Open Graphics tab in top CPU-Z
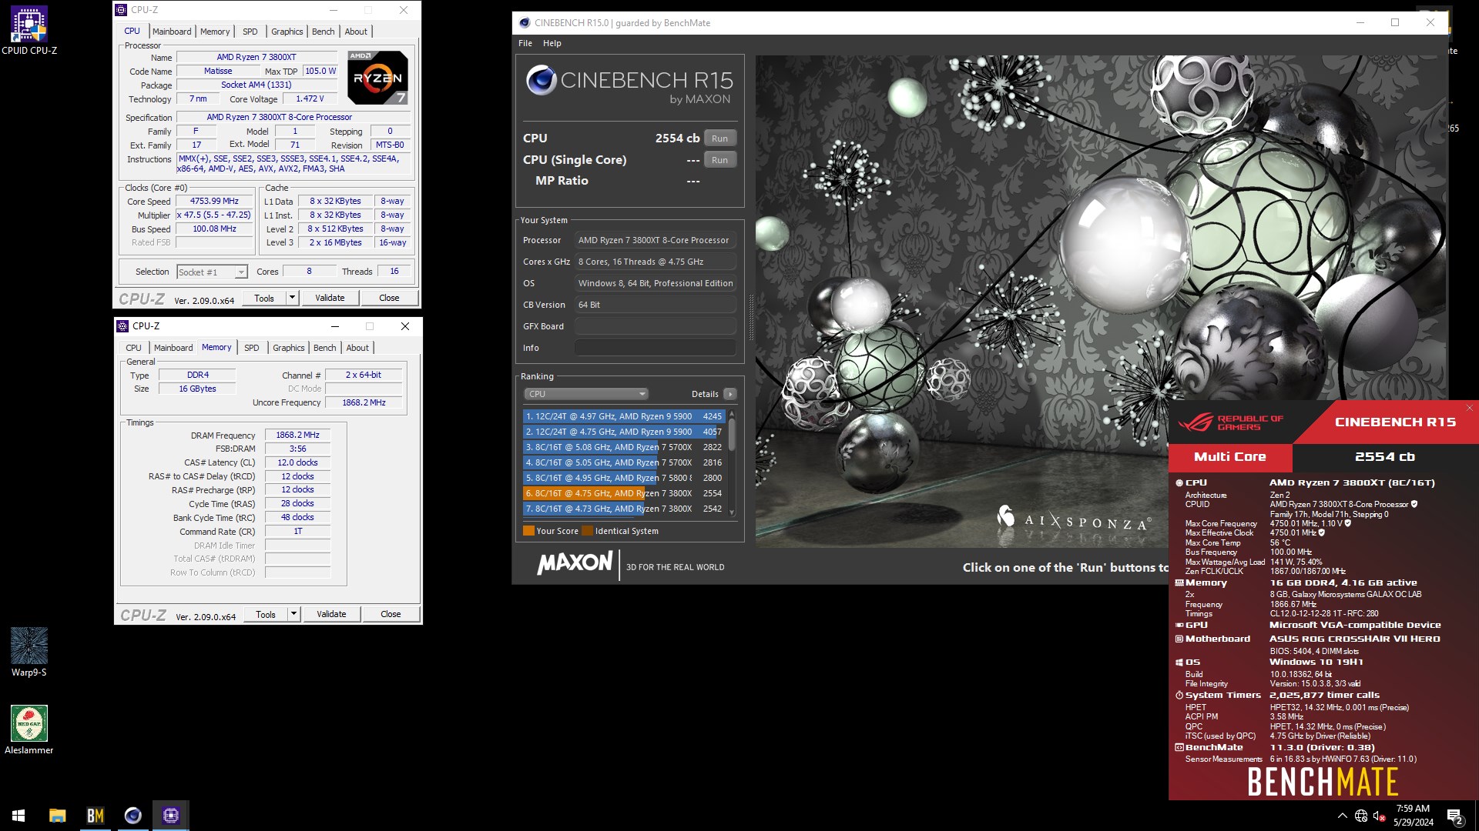The image size is (1479, 831). tap(287, 32)
